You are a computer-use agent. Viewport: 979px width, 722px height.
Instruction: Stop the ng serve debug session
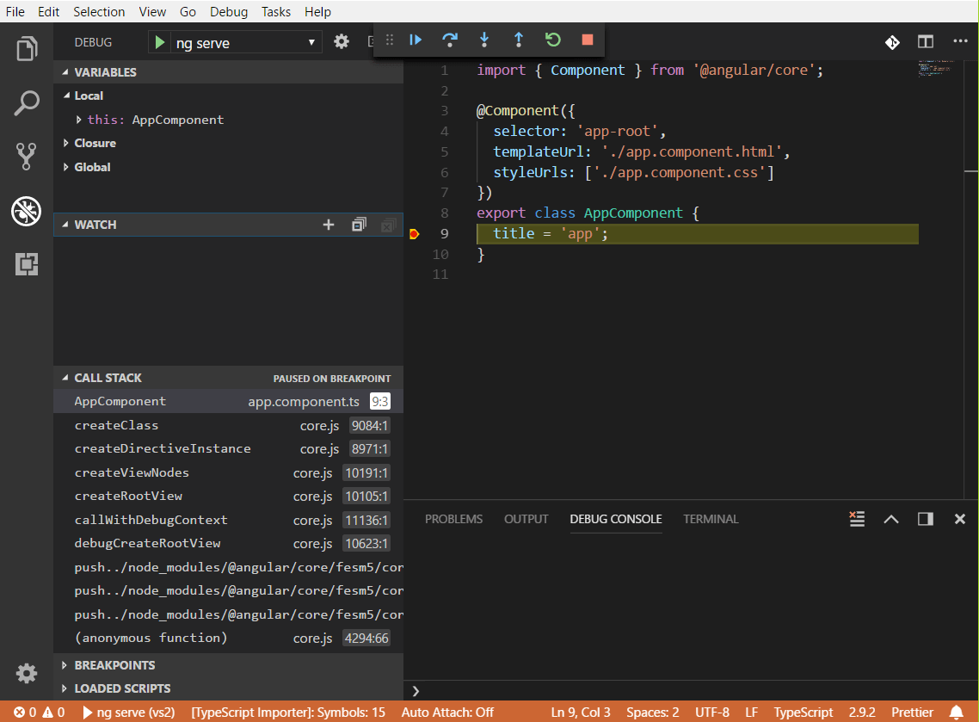tap(587, 40)
